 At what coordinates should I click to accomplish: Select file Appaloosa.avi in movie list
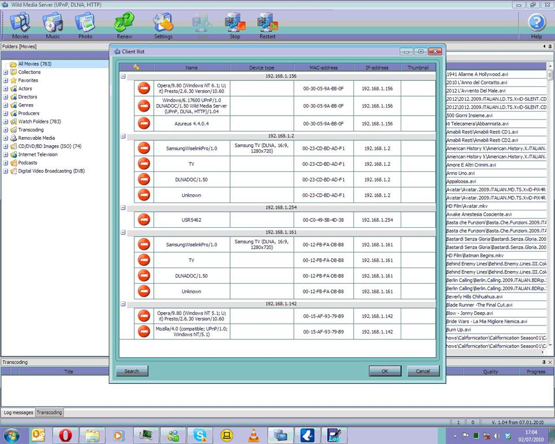(461, 182)
